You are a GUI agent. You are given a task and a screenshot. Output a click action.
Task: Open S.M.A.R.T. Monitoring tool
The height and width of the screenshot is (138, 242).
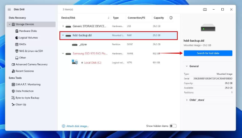[x=28, y=85]
